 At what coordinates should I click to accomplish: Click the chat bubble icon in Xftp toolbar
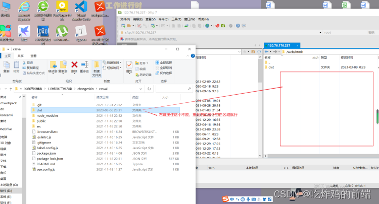pyautogui.click(x=244, y=26)
